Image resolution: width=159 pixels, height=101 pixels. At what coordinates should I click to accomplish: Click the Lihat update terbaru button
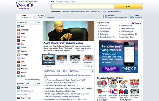point(110,69)
